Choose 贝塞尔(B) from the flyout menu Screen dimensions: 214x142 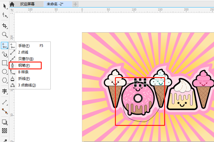click(26, 59)
